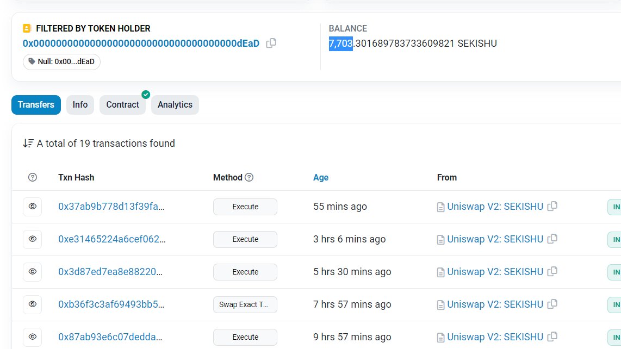Click Execute method in 3 hrs 6 mins row
The width and height of the screenshot is (621, 349).
[245, 239]
